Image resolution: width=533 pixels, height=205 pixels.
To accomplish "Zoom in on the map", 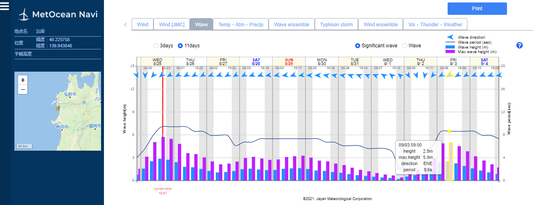I will click(23, 80).
